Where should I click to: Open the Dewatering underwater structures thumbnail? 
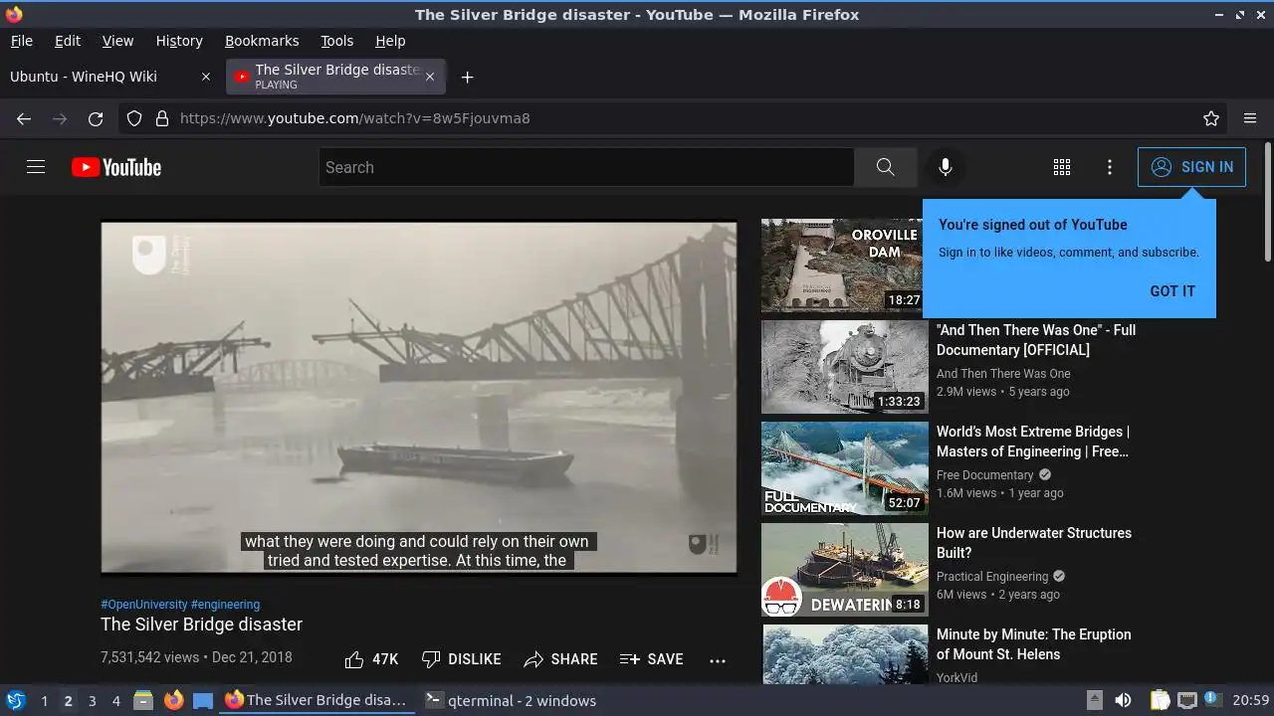(x=845, y=570)
